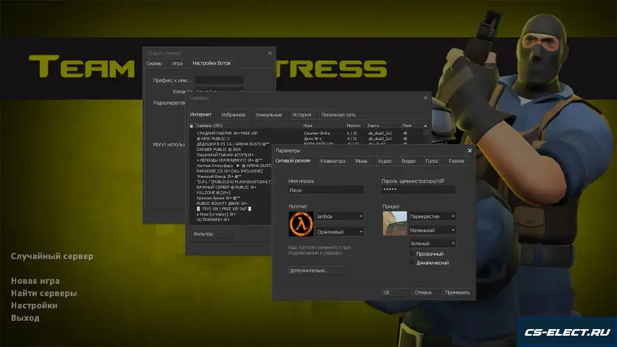Start Новая игра from main menu
617x347 pixels.
(x=35, y=281)
